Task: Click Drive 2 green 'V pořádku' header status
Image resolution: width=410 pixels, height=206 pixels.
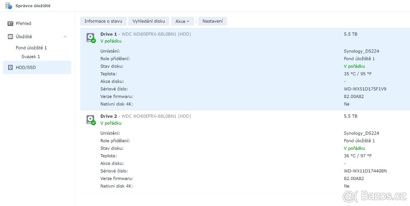Action: click(x=111, y=123)
